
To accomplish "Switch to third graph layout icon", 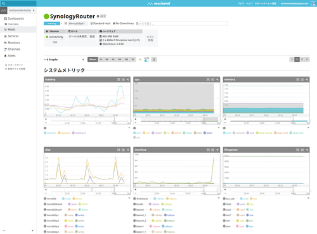I will tap(302, 60).
